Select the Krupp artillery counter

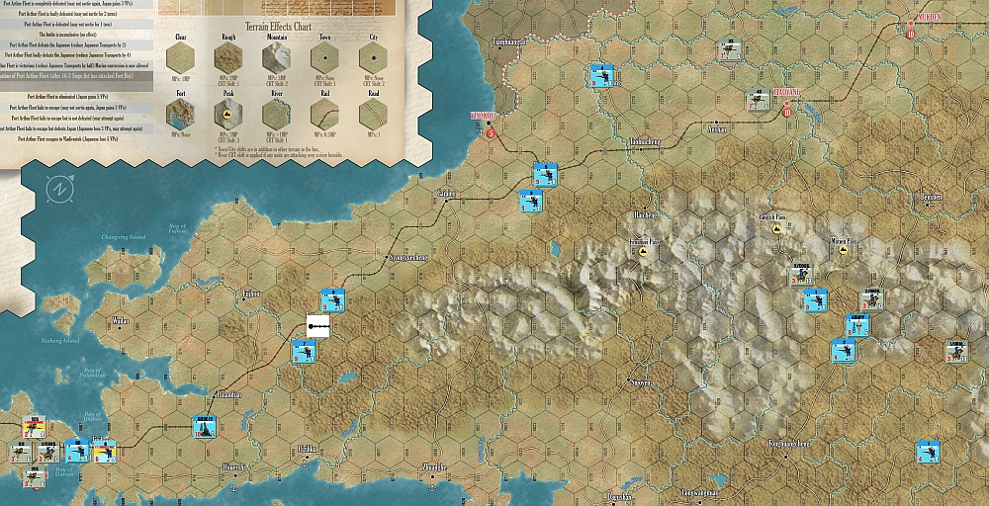[x=857, y=325]
